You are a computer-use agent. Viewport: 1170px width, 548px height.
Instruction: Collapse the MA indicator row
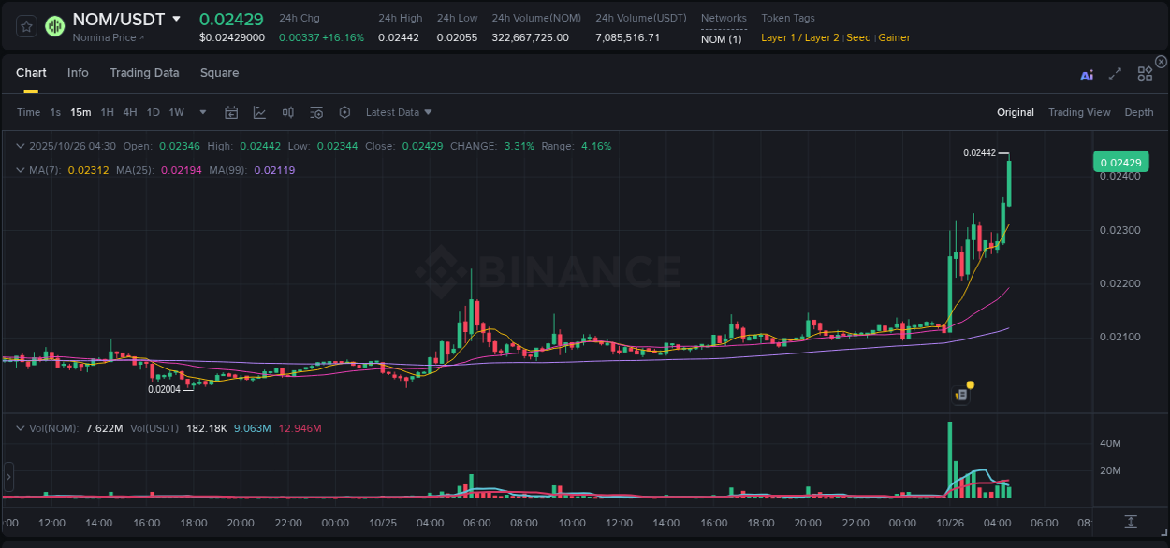20,169
